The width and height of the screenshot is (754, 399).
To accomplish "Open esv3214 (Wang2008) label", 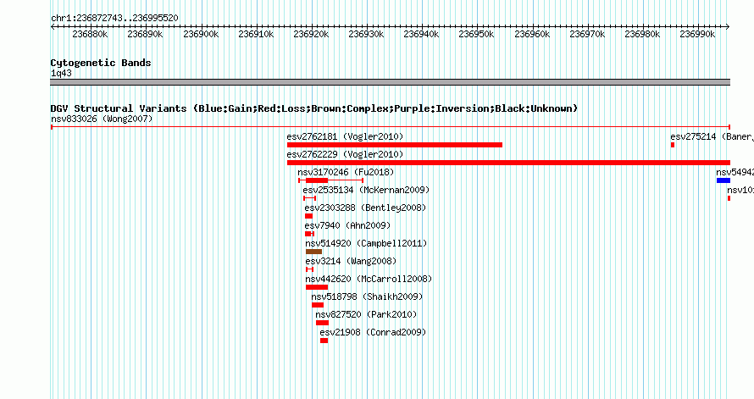I will coord(351,261).
